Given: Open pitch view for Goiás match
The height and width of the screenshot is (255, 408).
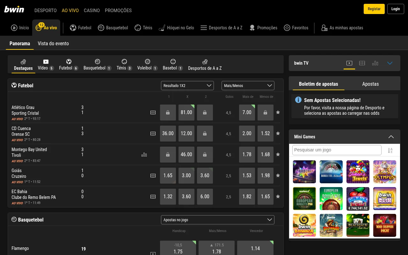Looking at the screenshot, I should point(153,176).
